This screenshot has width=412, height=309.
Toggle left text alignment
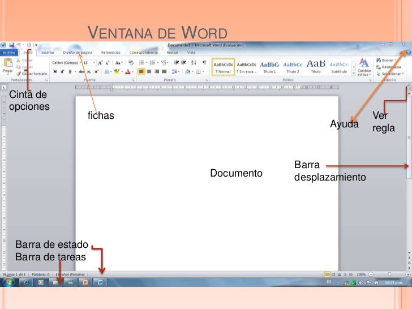[141, 71]
